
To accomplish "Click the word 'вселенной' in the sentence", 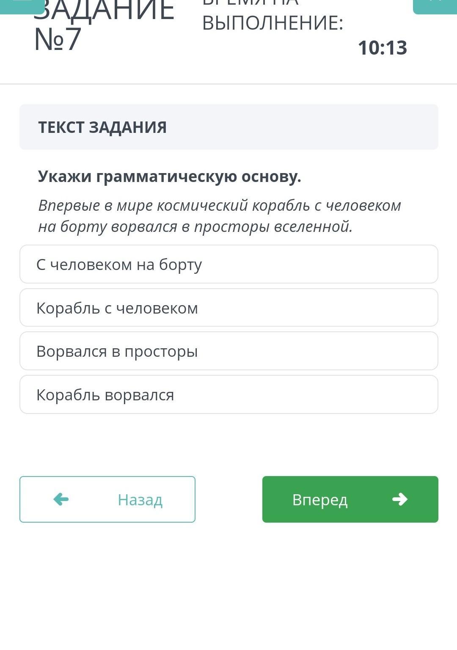I will (x=313, y=226).
